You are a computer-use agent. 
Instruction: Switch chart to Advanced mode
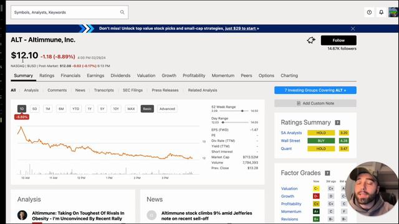click(x=167, y=109)
